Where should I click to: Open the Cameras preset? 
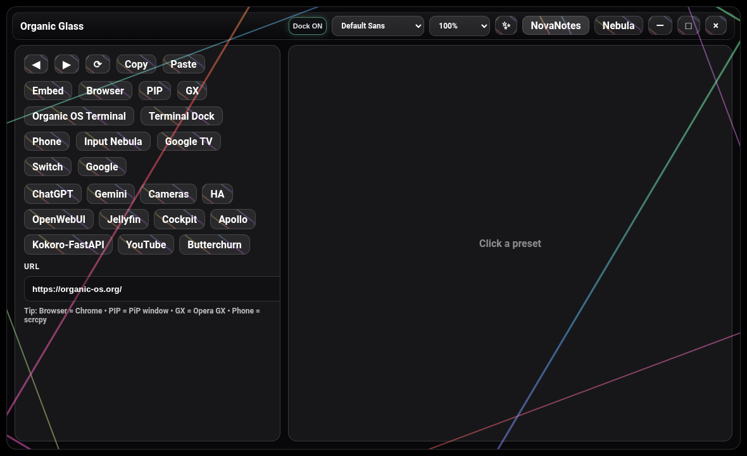pyautogui.click(x=168, y=194)
